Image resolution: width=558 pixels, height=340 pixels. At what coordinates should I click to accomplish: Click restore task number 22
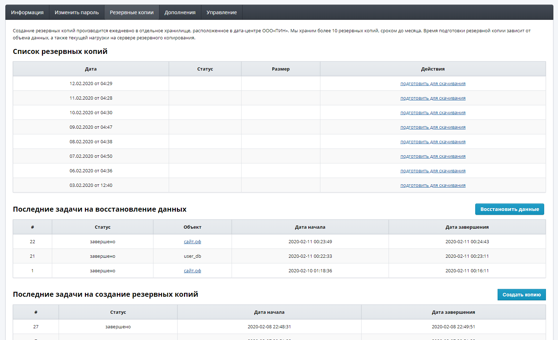(x=32, y=242)
